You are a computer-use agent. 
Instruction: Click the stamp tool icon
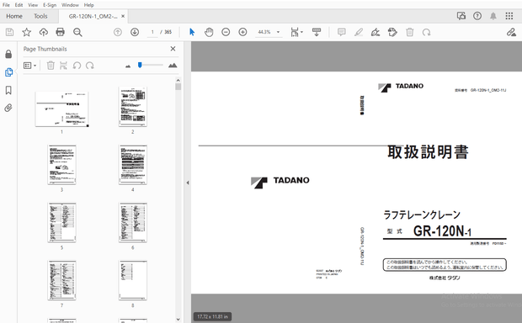click(x=392, y=32)
